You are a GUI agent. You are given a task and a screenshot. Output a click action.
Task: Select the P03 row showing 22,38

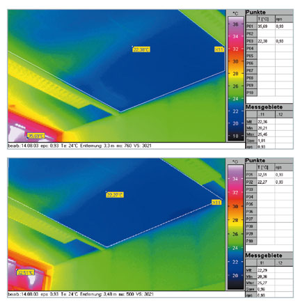269,41
